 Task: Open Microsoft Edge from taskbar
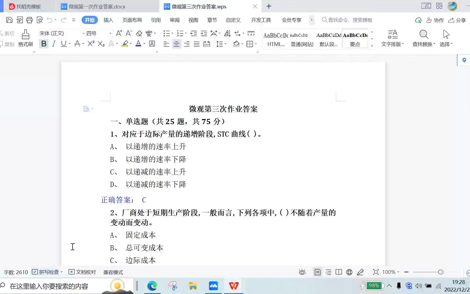click(152, 286)
